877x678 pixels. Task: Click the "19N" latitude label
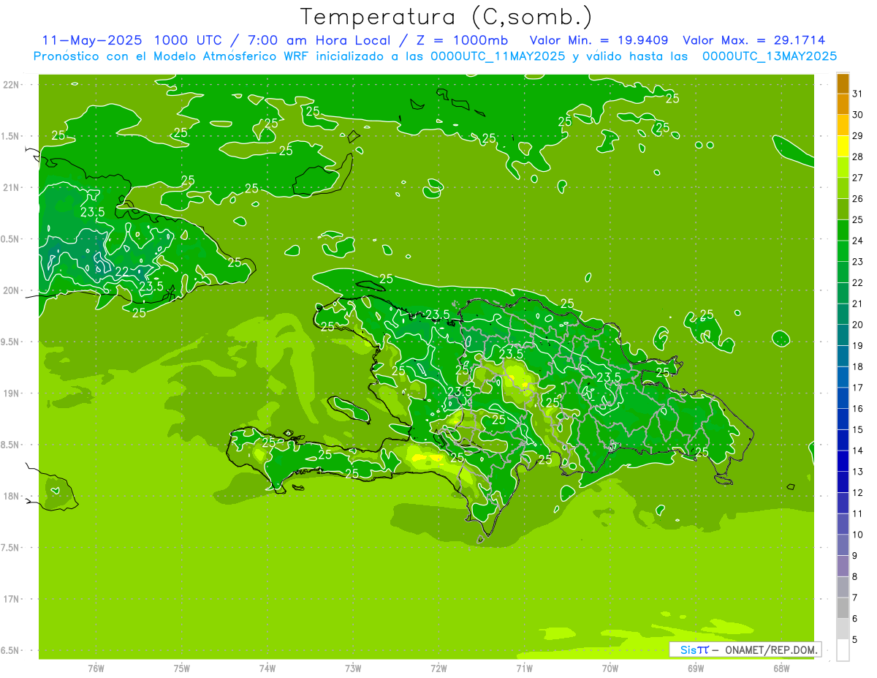pos(12,393)
